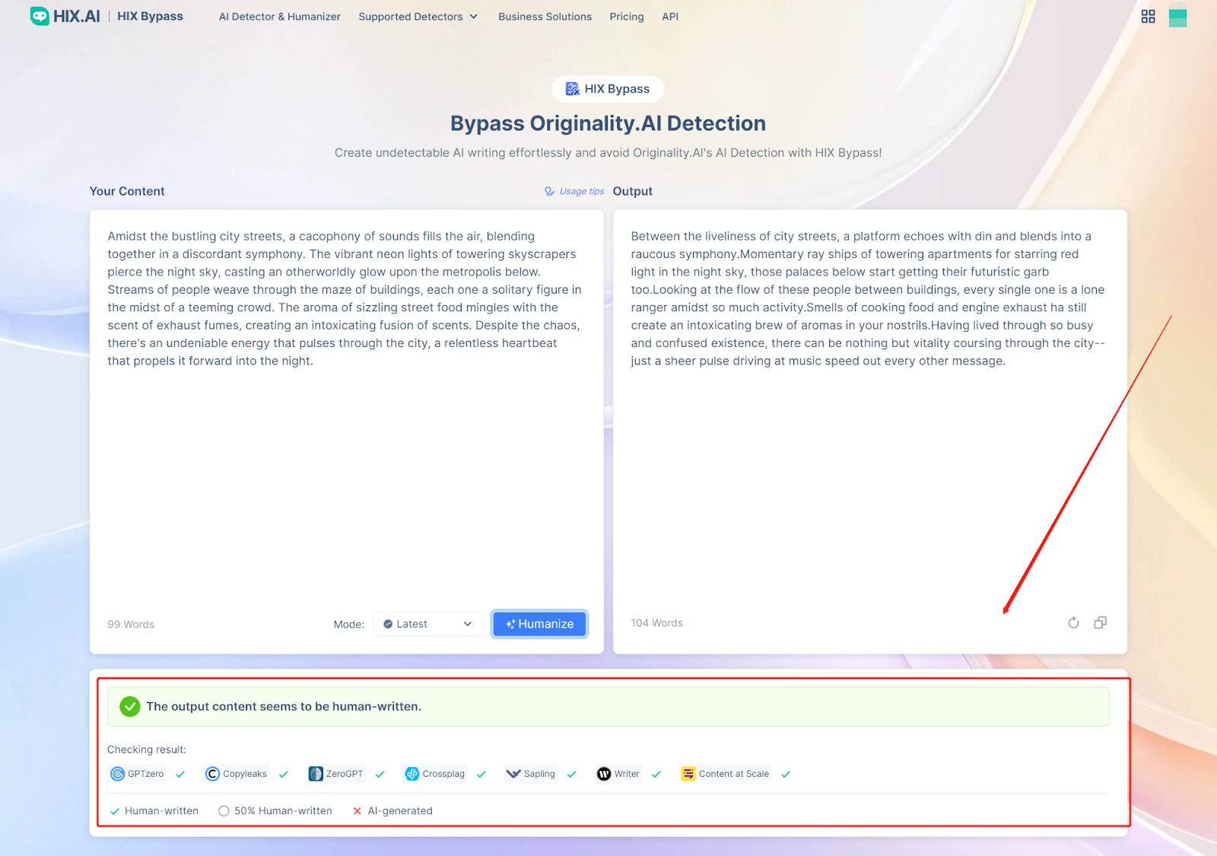This screenshot has width=1217, height=856.
Task: Open the HIX Bypass home link
Action: pos(150,16)
